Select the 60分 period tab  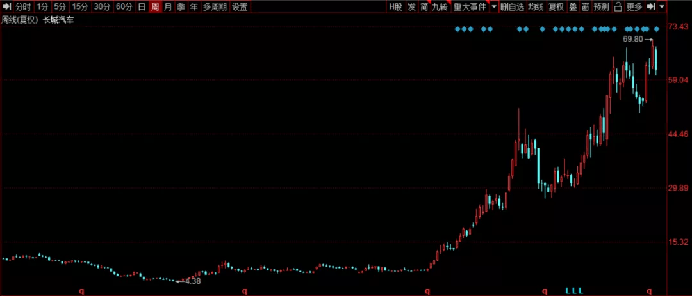[x=124, y=7]
